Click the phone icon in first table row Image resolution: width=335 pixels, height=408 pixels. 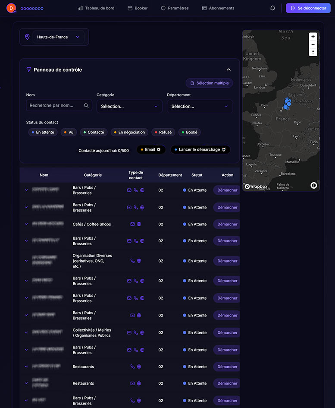click(x=136, y=190)
